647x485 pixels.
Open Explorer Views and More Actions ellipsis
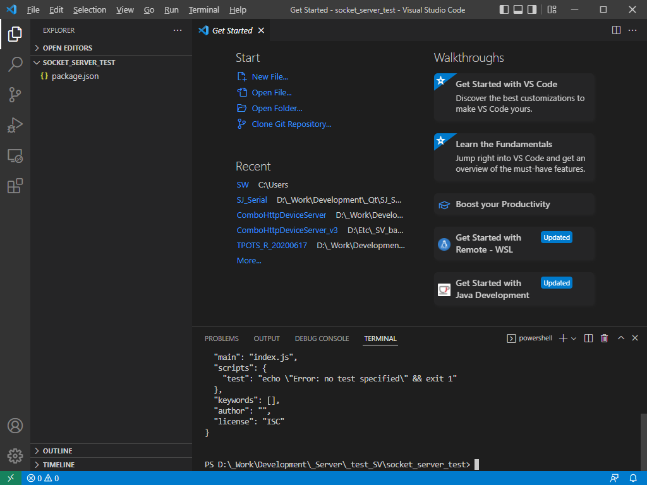[x=178, y=30]
